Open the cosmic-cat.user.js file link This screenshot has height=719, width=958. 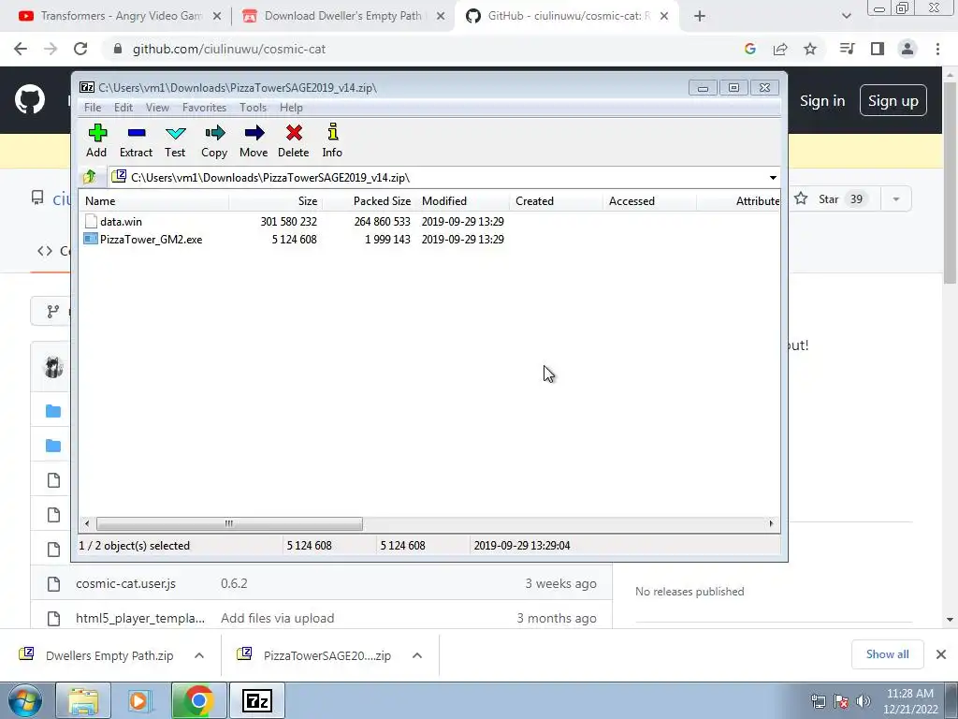[126, 583]
